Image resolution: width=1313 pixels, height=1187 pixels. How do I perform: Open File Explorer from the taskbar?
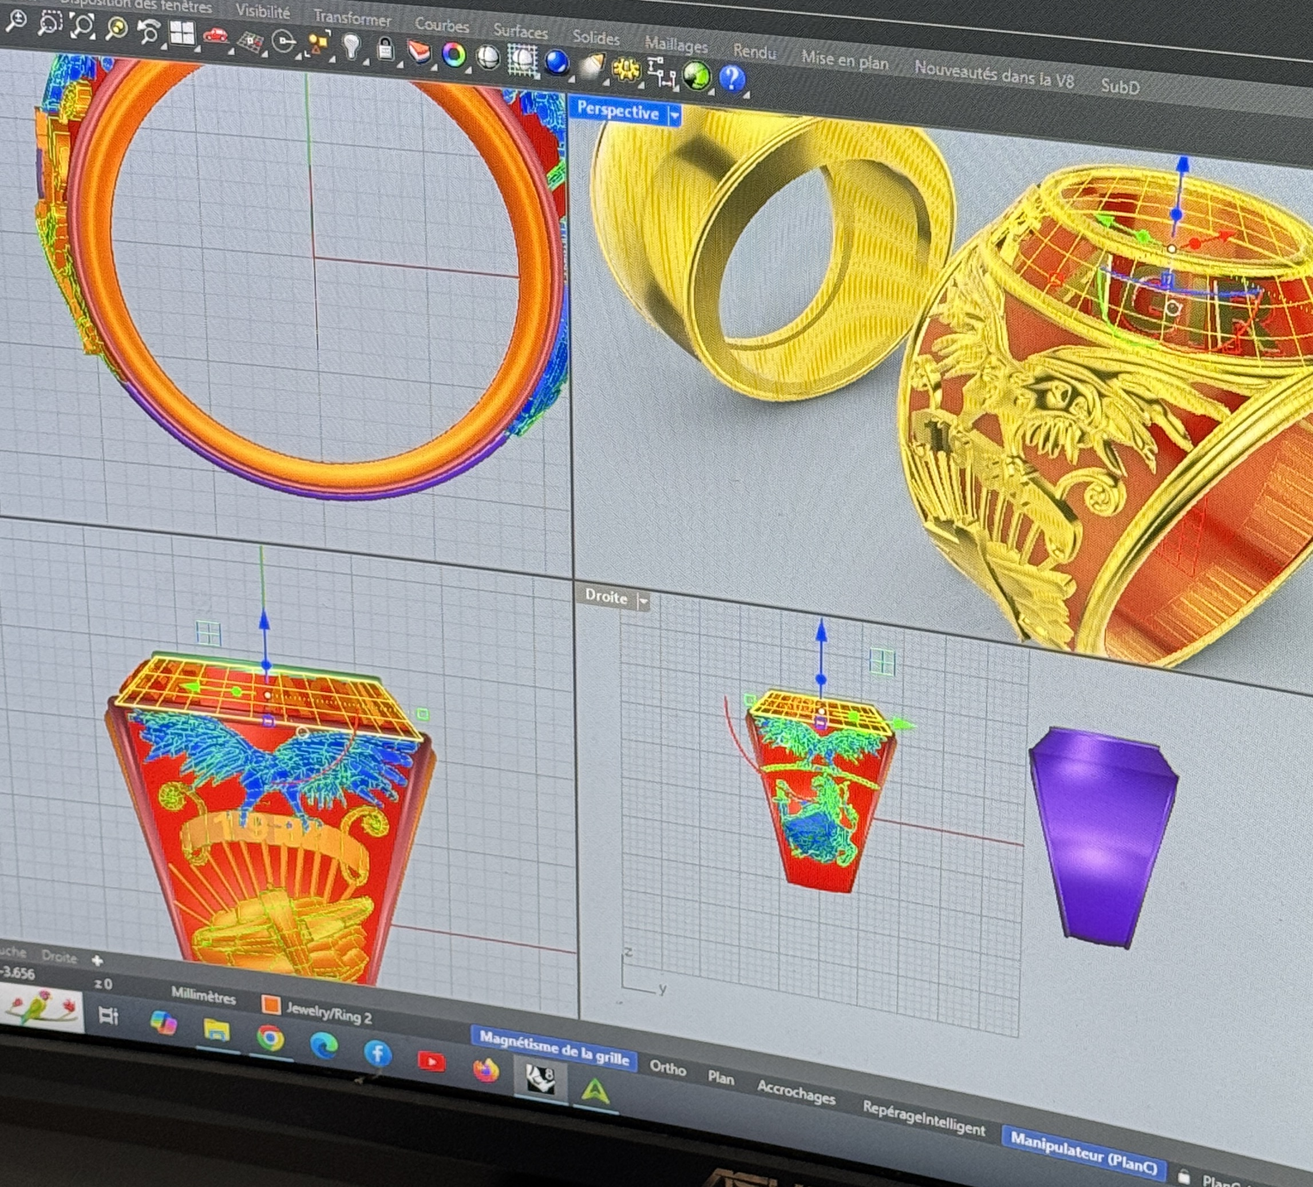pyautogui.click(x=217, y=1030)
